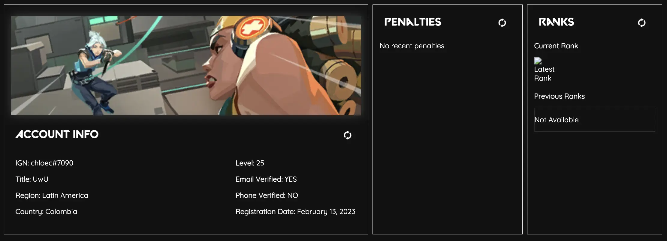Click the Region Latin America entry
This screenshot has width=667, height=241.
coord(52,195)
